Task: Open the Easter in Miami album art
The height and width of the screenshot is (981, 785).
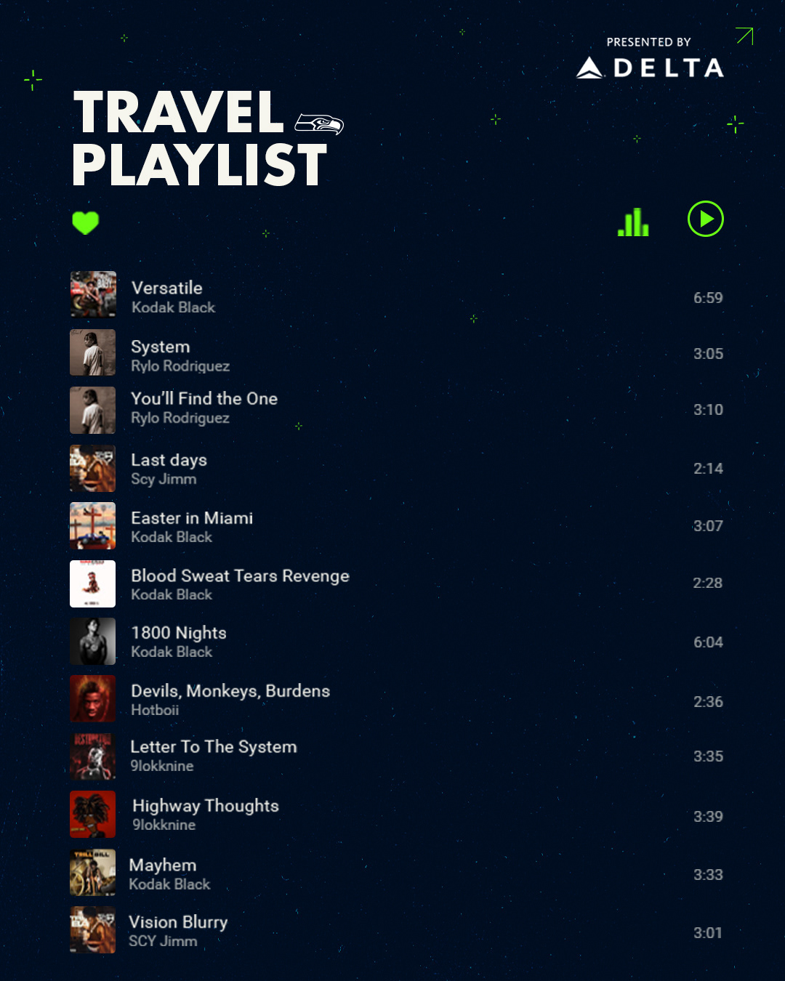Action: click(93, 525)
